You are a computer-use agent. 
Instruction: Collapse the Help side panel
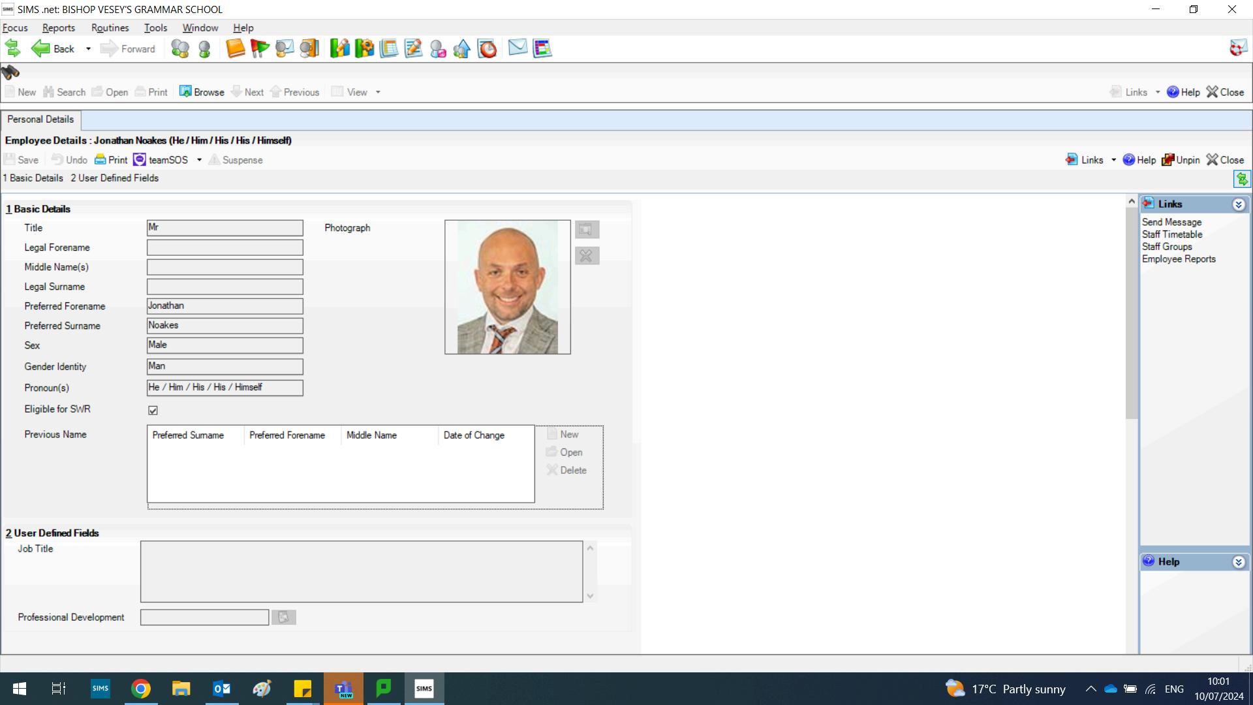1239,562
